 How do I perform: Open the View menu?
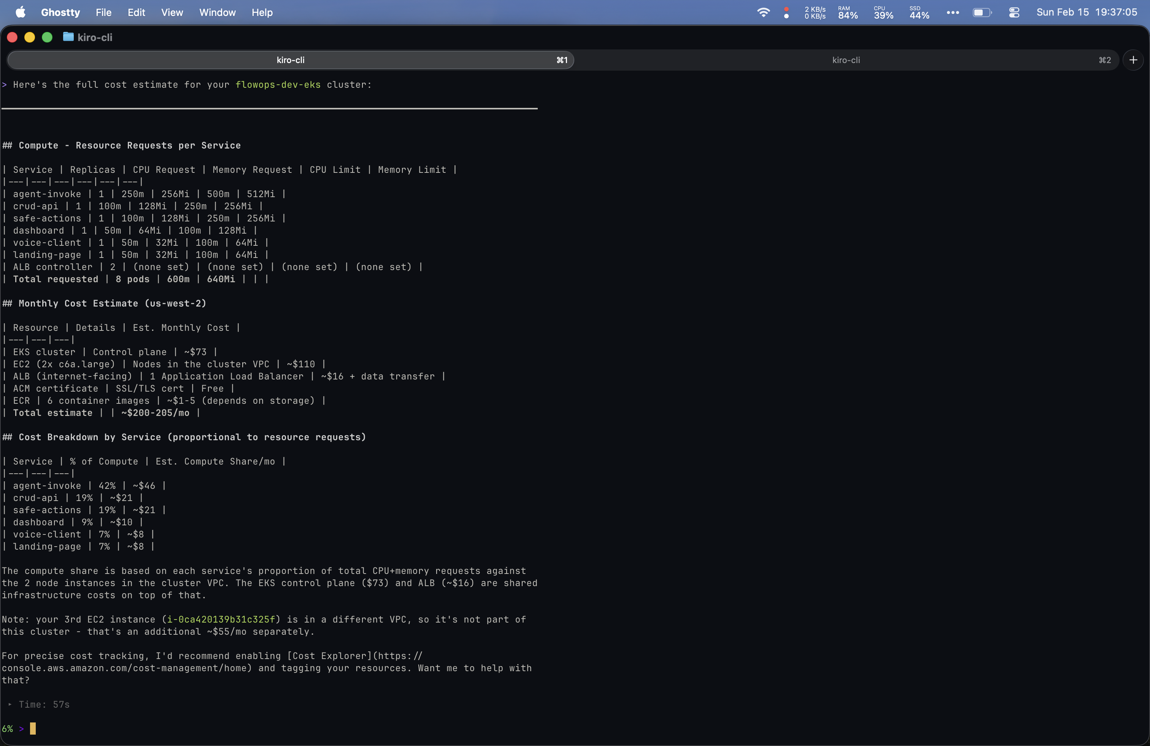pyautogui.click(x=172, y=13)
